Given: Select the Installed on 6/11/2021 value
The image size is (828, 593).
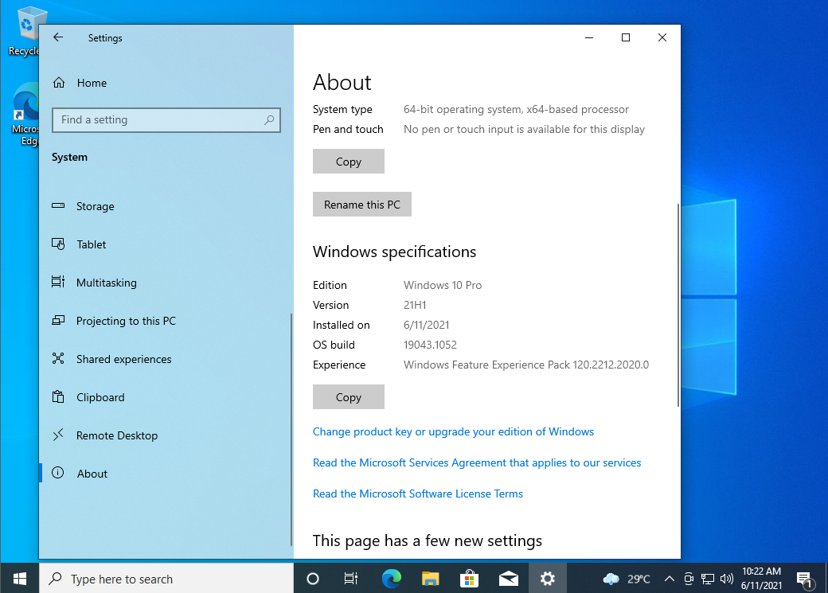Looking at the screenshot, I should click(x=427, y=325).
